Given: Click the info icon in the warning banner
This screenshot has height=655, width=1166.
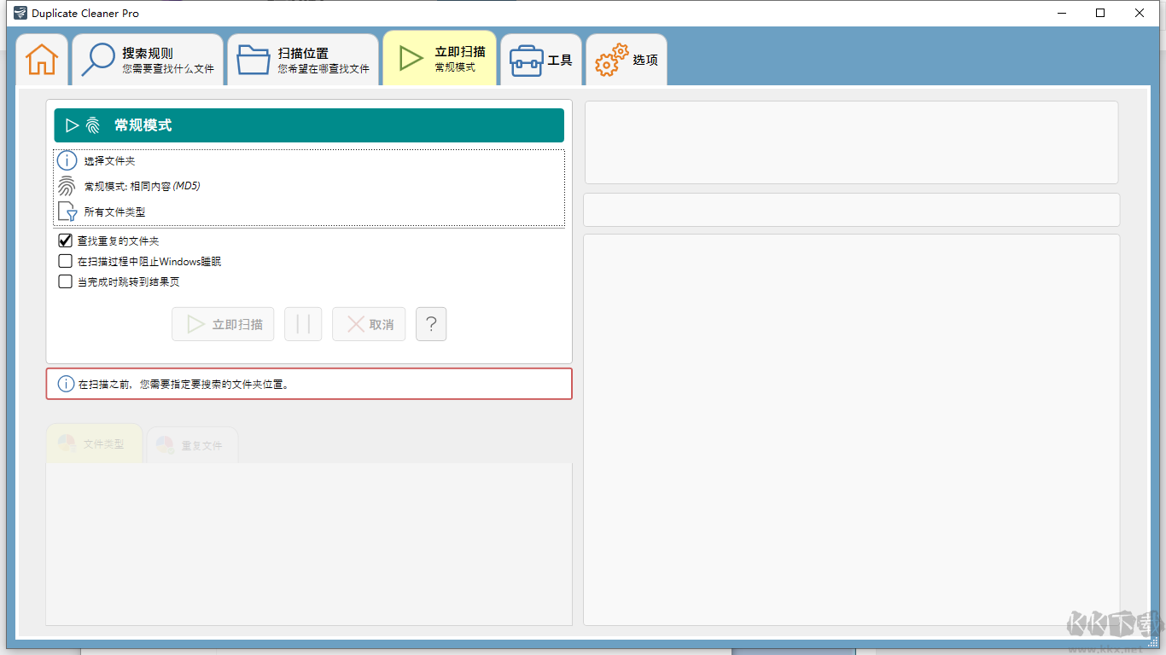Looking at the screenshot, I should [x=66, y=384].
